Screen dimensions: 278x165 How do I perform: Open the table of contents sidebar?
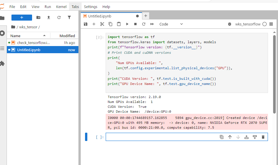(2, 48)
